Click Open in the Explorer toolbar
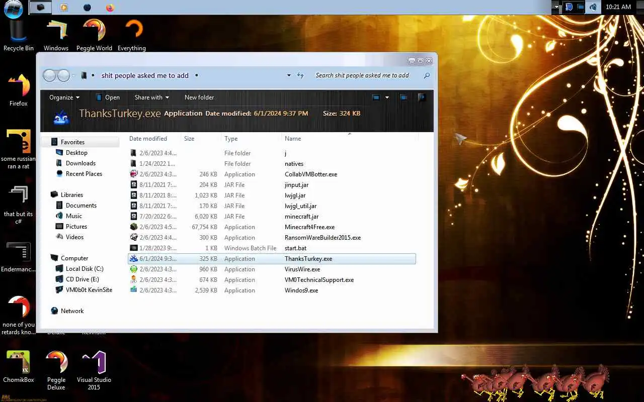644x402 pixels. point(108,97)
